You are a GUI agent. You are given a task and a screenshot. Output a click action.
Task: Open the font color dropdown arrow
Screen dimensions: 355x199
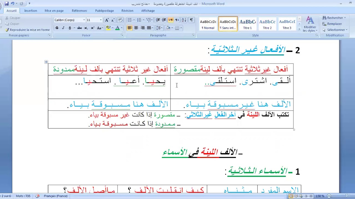(122, 28)
